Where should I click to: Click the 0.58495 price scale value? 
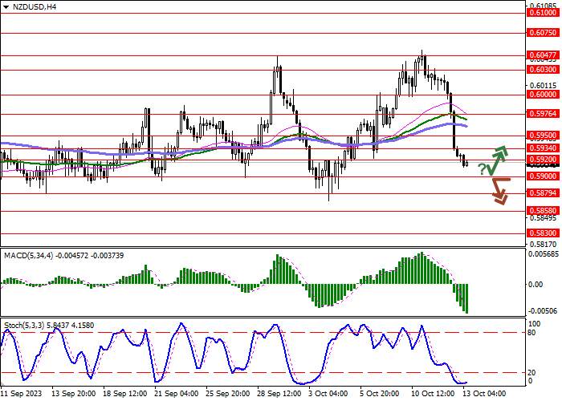[544, 217]
